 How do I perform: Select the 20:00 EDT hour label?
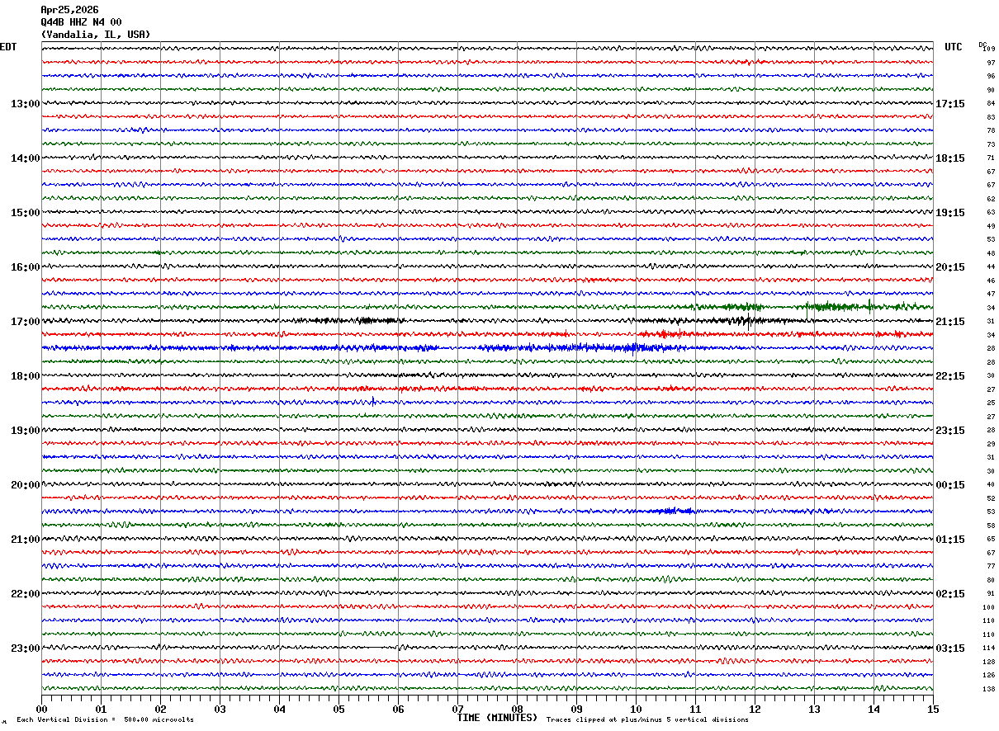25,485
